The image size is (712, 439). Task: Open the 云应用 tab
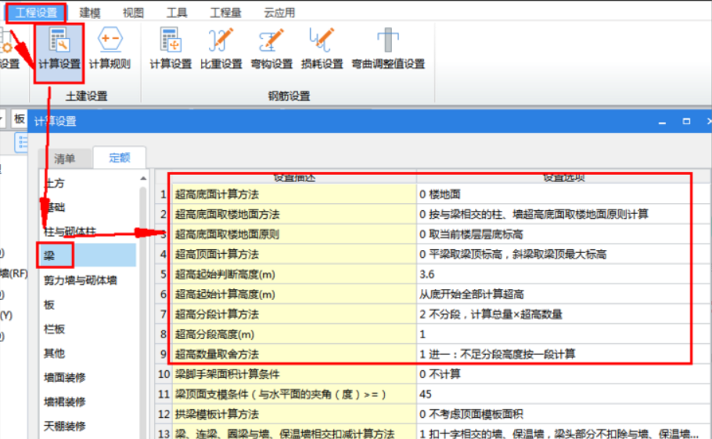tap(279, 12)
